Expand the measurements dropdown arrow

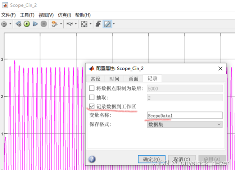(x=114, y=24)
